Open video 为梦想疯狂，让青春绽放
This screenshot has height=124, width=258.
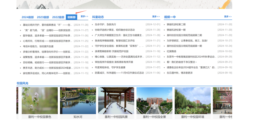tap(187, 41)
